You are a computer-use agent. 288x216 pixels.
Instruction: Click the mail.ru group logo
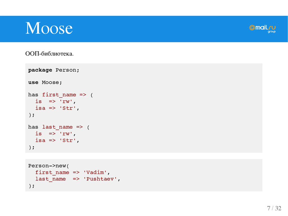(x=262, y=29)
